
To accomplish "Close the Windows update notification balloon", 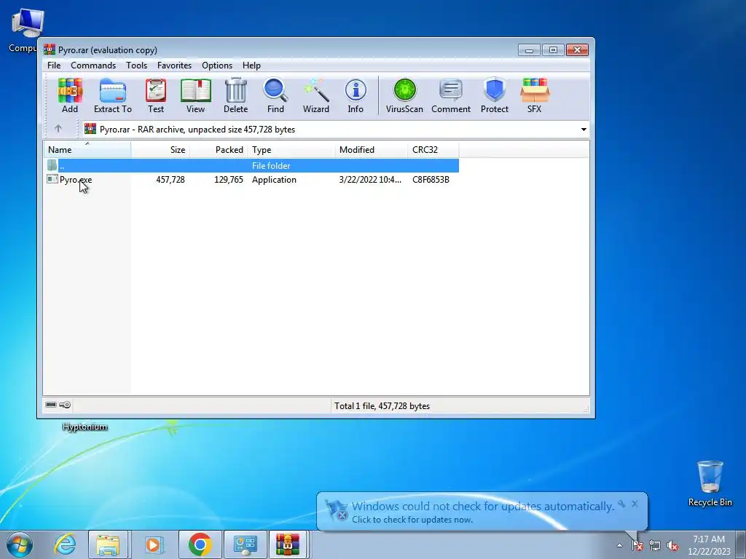I will (635, 504).
